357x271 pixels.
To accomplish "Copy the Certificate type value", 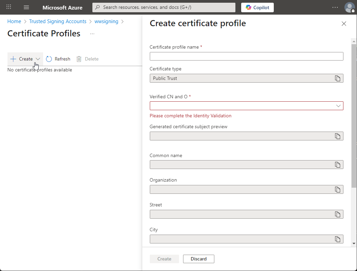I will point(338,78).
